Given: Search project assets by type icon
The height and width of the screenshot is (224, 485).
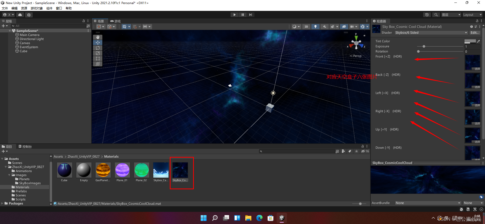Looking at the screenshot, I should [x=343, y=151].
